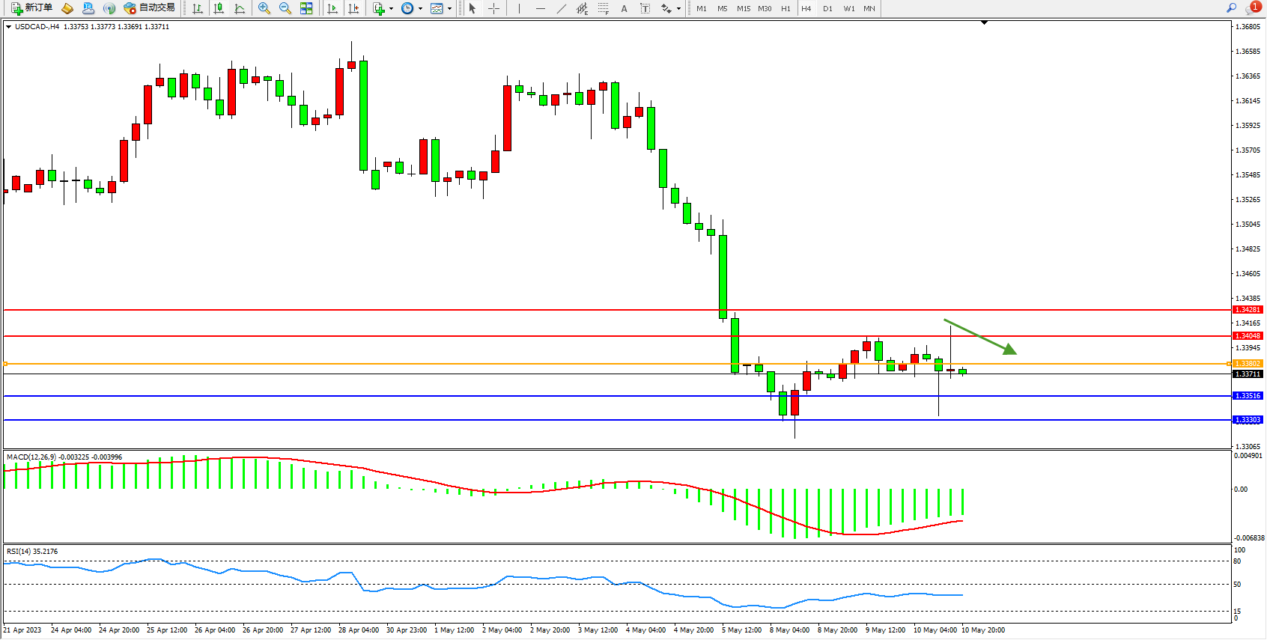Switch chart to line chart mode
This screenshot has height=640, width=1267.
click(x=240, y=8)
